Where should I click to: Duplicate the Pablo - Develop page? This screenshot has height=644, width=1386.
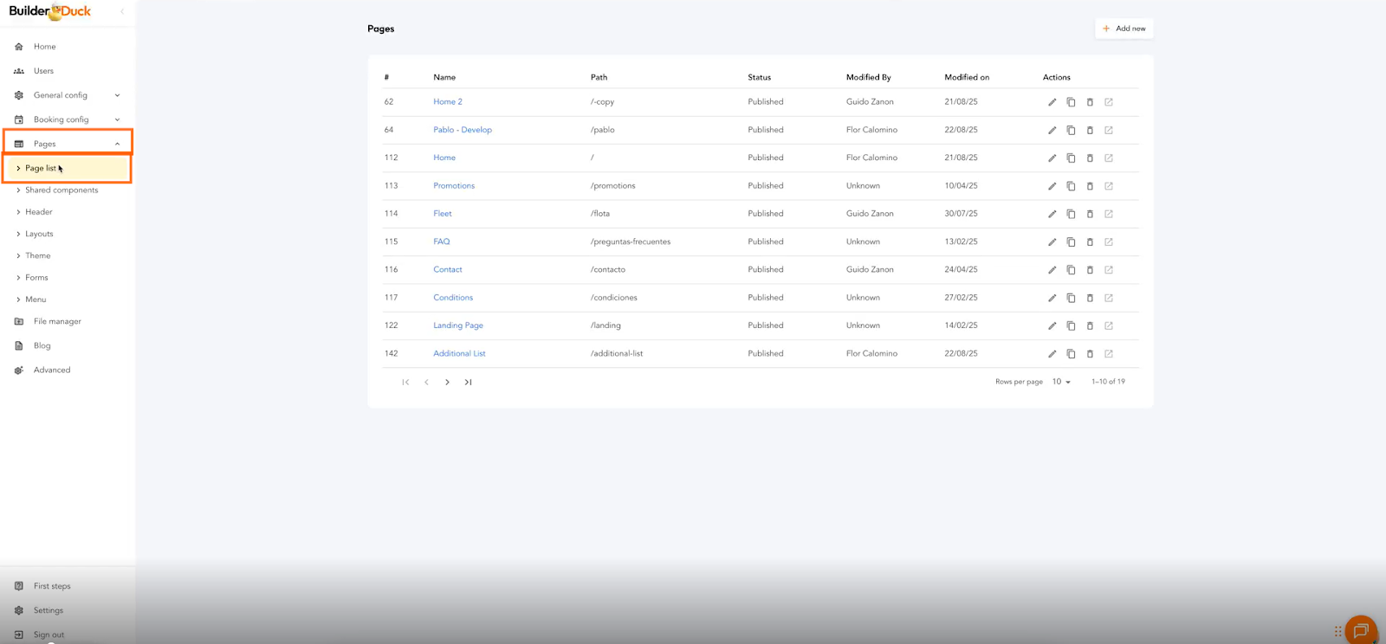click(1071, 130)
